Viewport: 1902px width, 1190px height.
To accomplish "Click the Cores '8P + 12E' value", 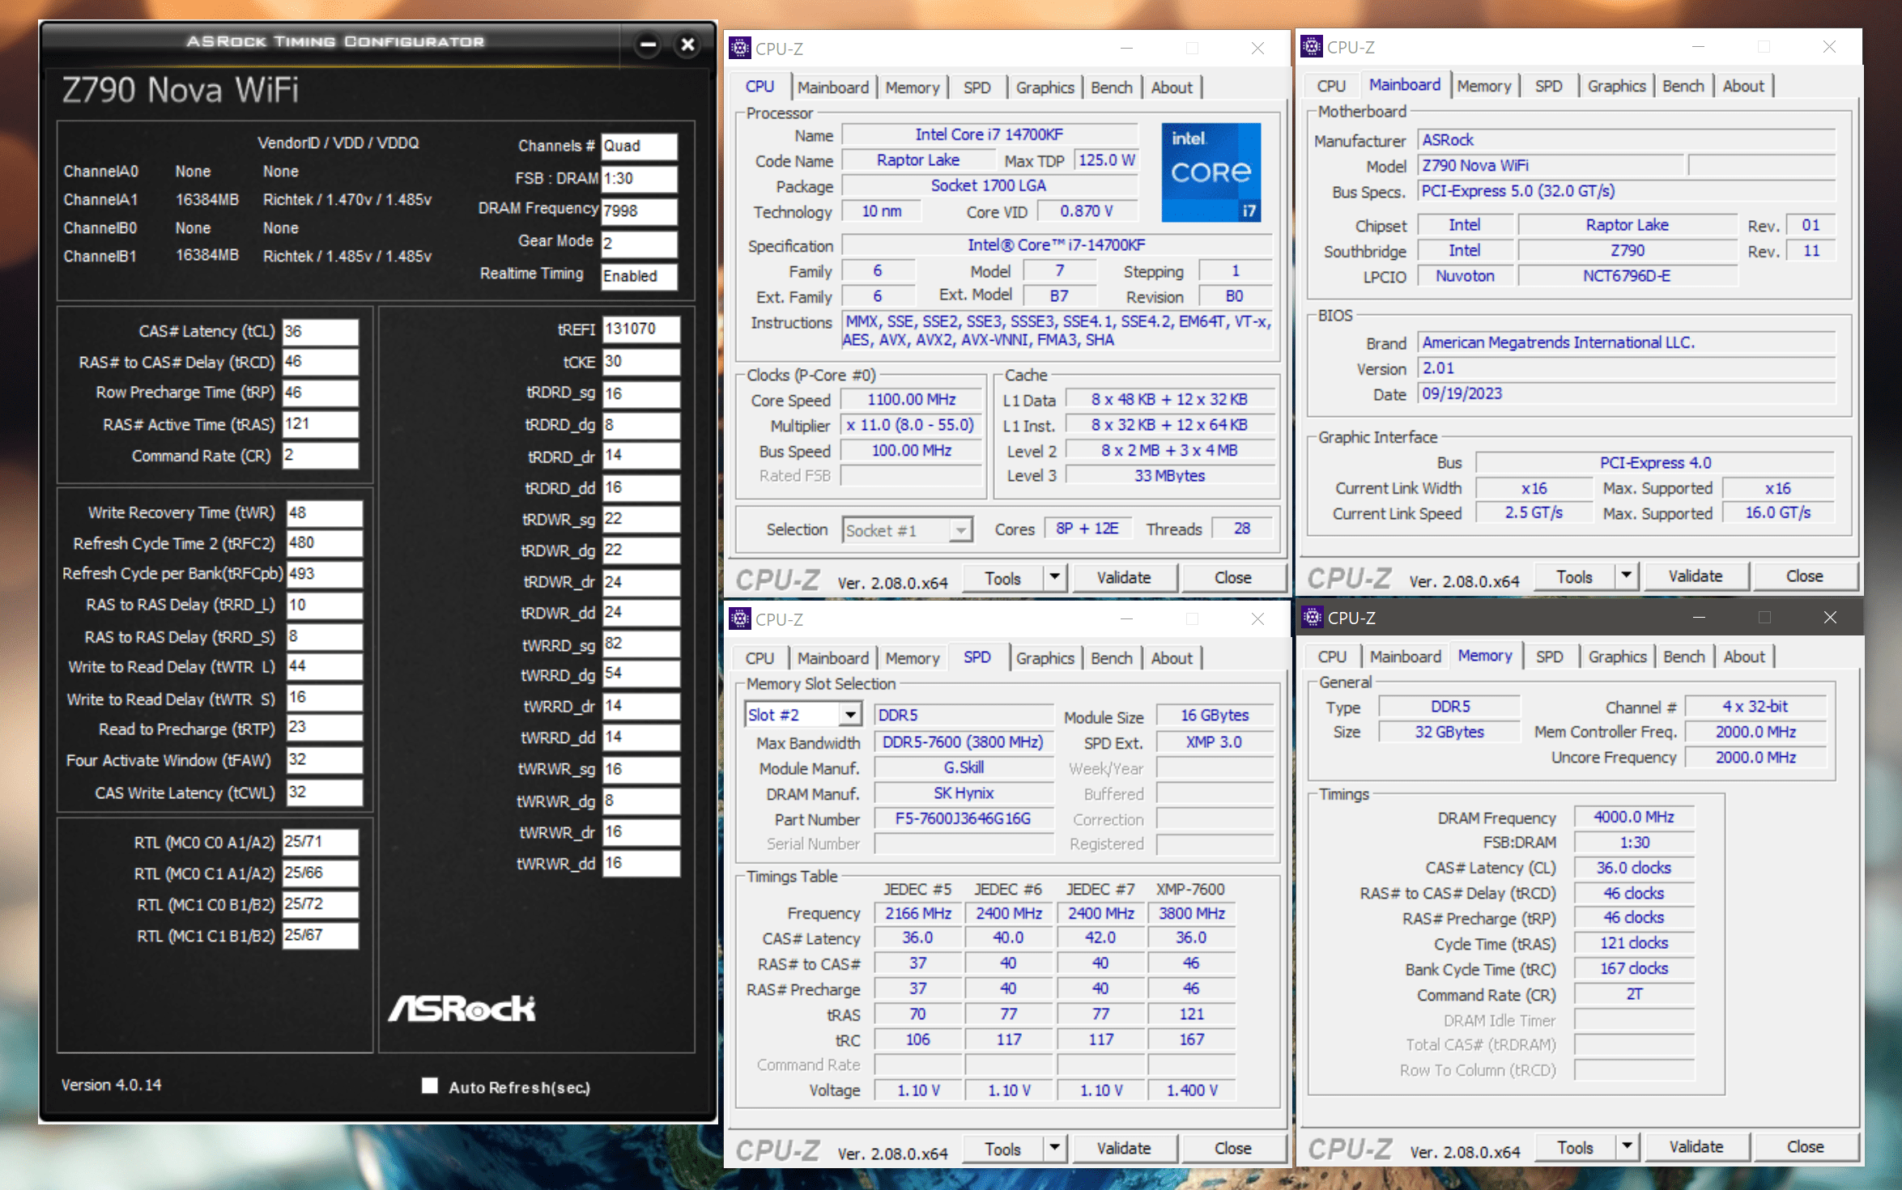I will point(1087,529).
